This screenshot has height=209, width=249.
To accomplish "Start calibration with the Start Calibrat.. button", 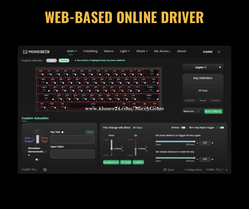I will click(213, 111).
